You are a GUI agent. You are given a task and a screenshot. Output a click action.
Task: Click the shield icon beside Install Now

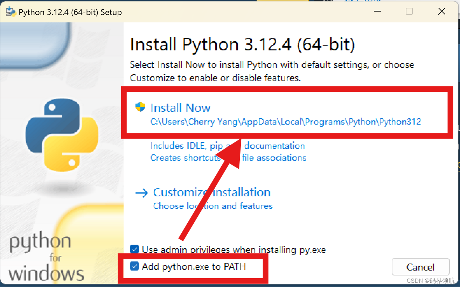point(140,107)
